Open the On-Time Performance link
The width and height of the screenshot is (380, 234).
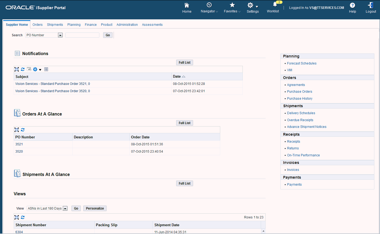click(x=303, y=155)
